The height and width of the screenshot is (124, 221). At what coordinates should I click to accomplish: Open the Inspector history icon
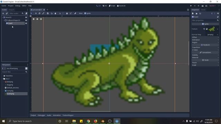pyautogui.click(x=218, y=13)
